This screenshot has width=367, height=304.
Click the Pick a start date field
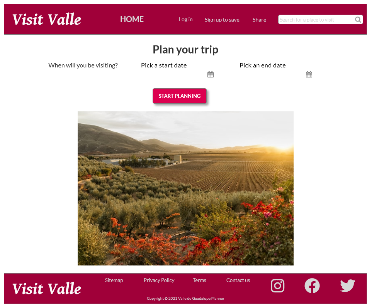pos(177,74)
